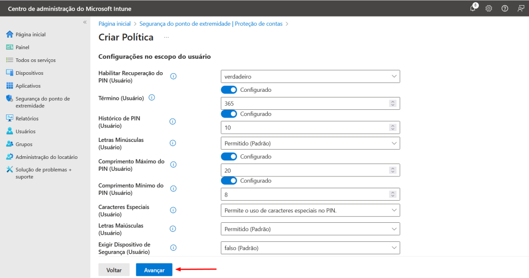Screen dimensions: 529x278
Task: Click the Término stepper arrows
Action: coord(393,104)
